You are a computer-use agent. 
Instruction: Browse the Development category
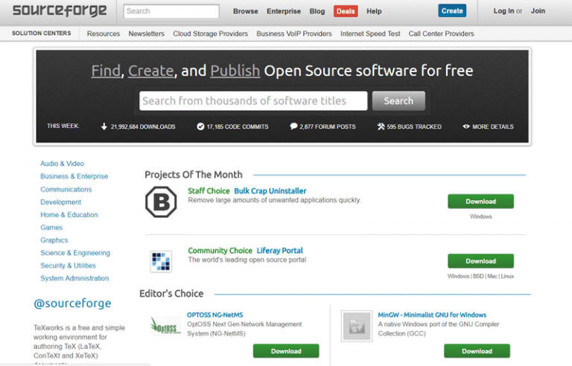61,202
